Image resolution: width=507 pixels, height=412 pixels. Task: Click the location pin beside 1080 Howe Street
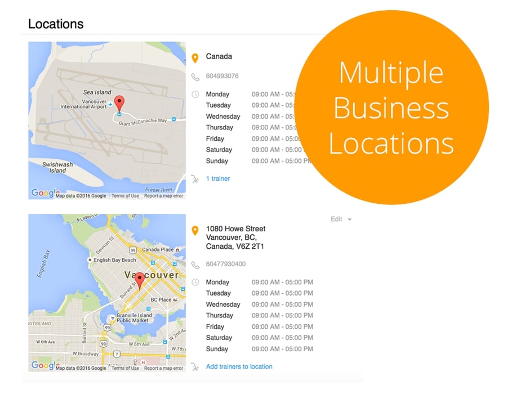[x=195, y=230]
